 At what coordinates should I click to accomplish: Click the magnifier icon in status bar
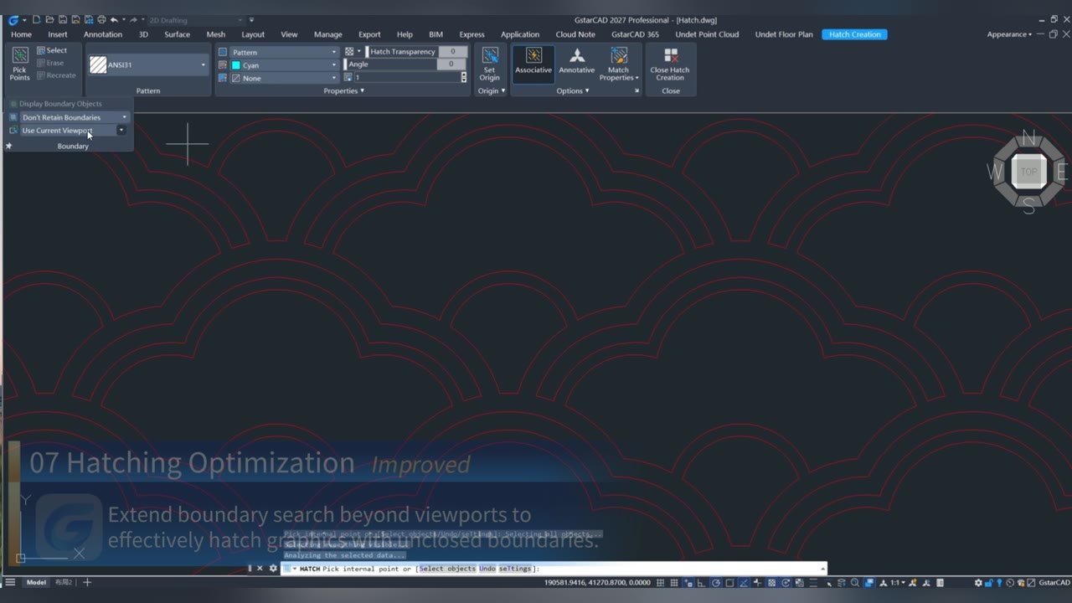854,582
